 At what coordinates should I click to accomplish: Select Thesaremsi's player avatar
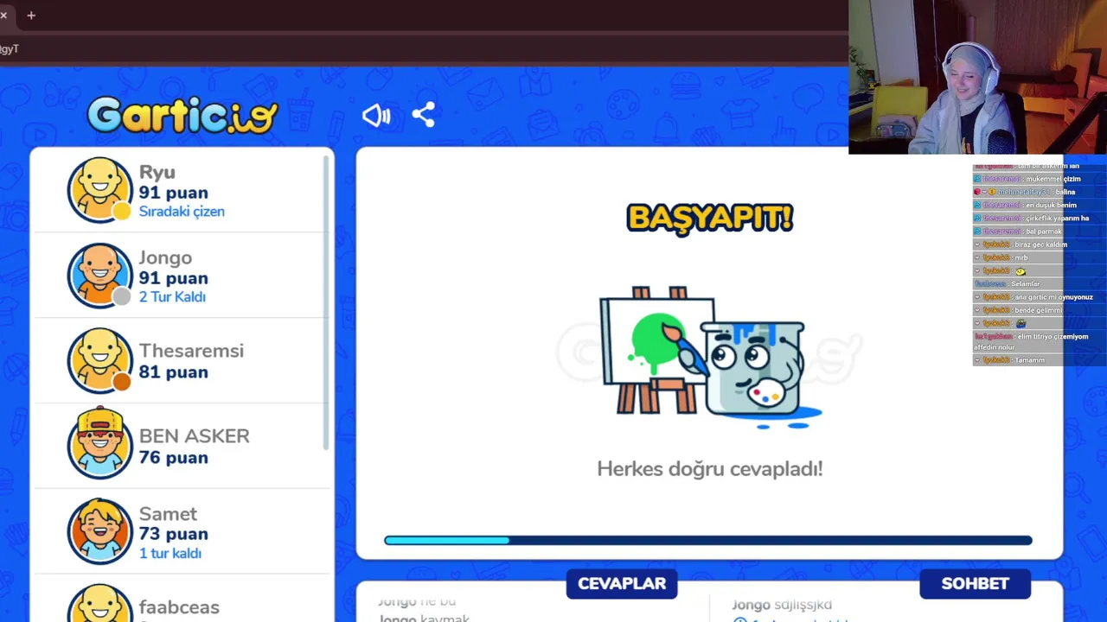[100, 360]
